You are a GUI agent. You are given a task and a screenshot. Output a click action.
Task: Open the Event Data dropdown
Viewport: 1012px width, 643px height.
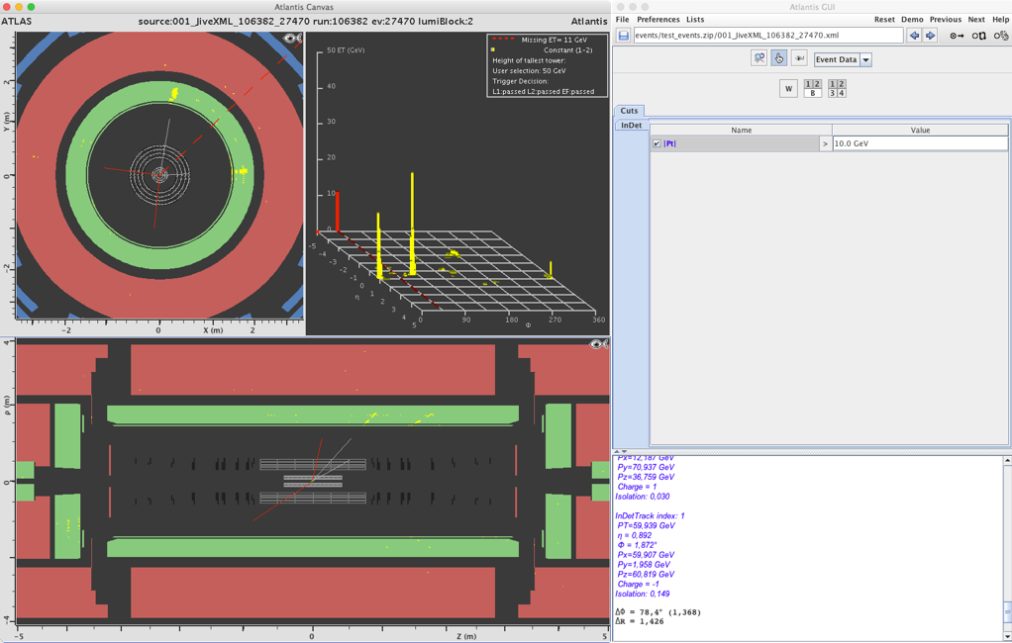pos(865,59)
